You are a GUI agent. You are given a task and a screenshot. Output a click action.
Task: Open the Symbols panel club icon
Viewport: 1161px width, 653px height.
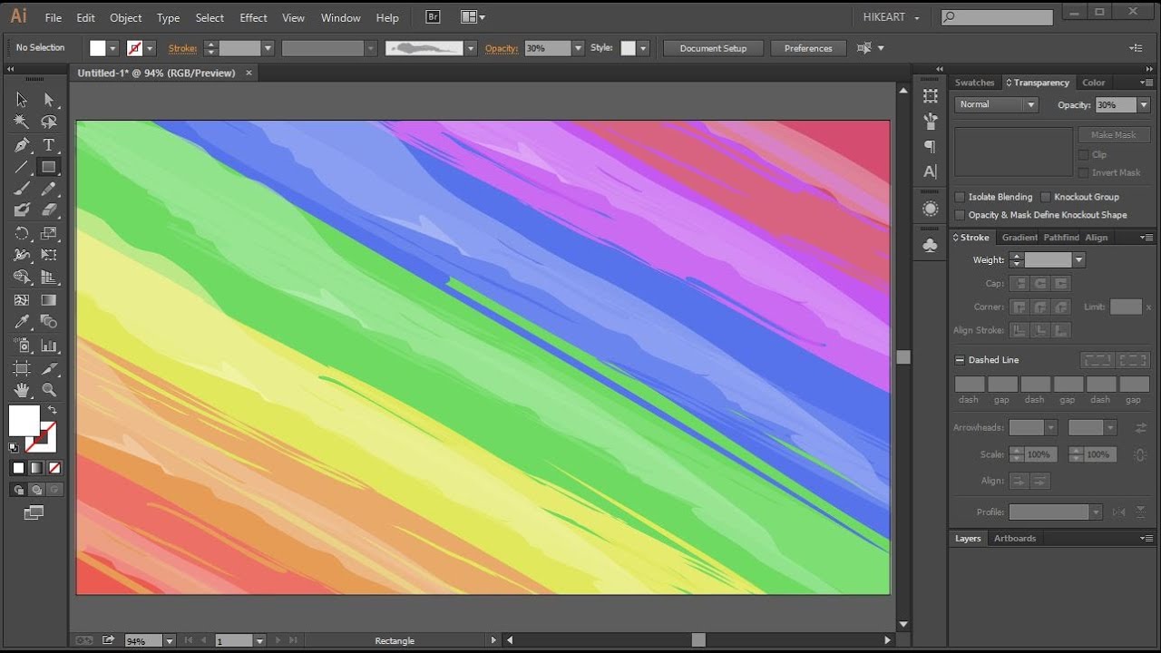tap(930, 245)
